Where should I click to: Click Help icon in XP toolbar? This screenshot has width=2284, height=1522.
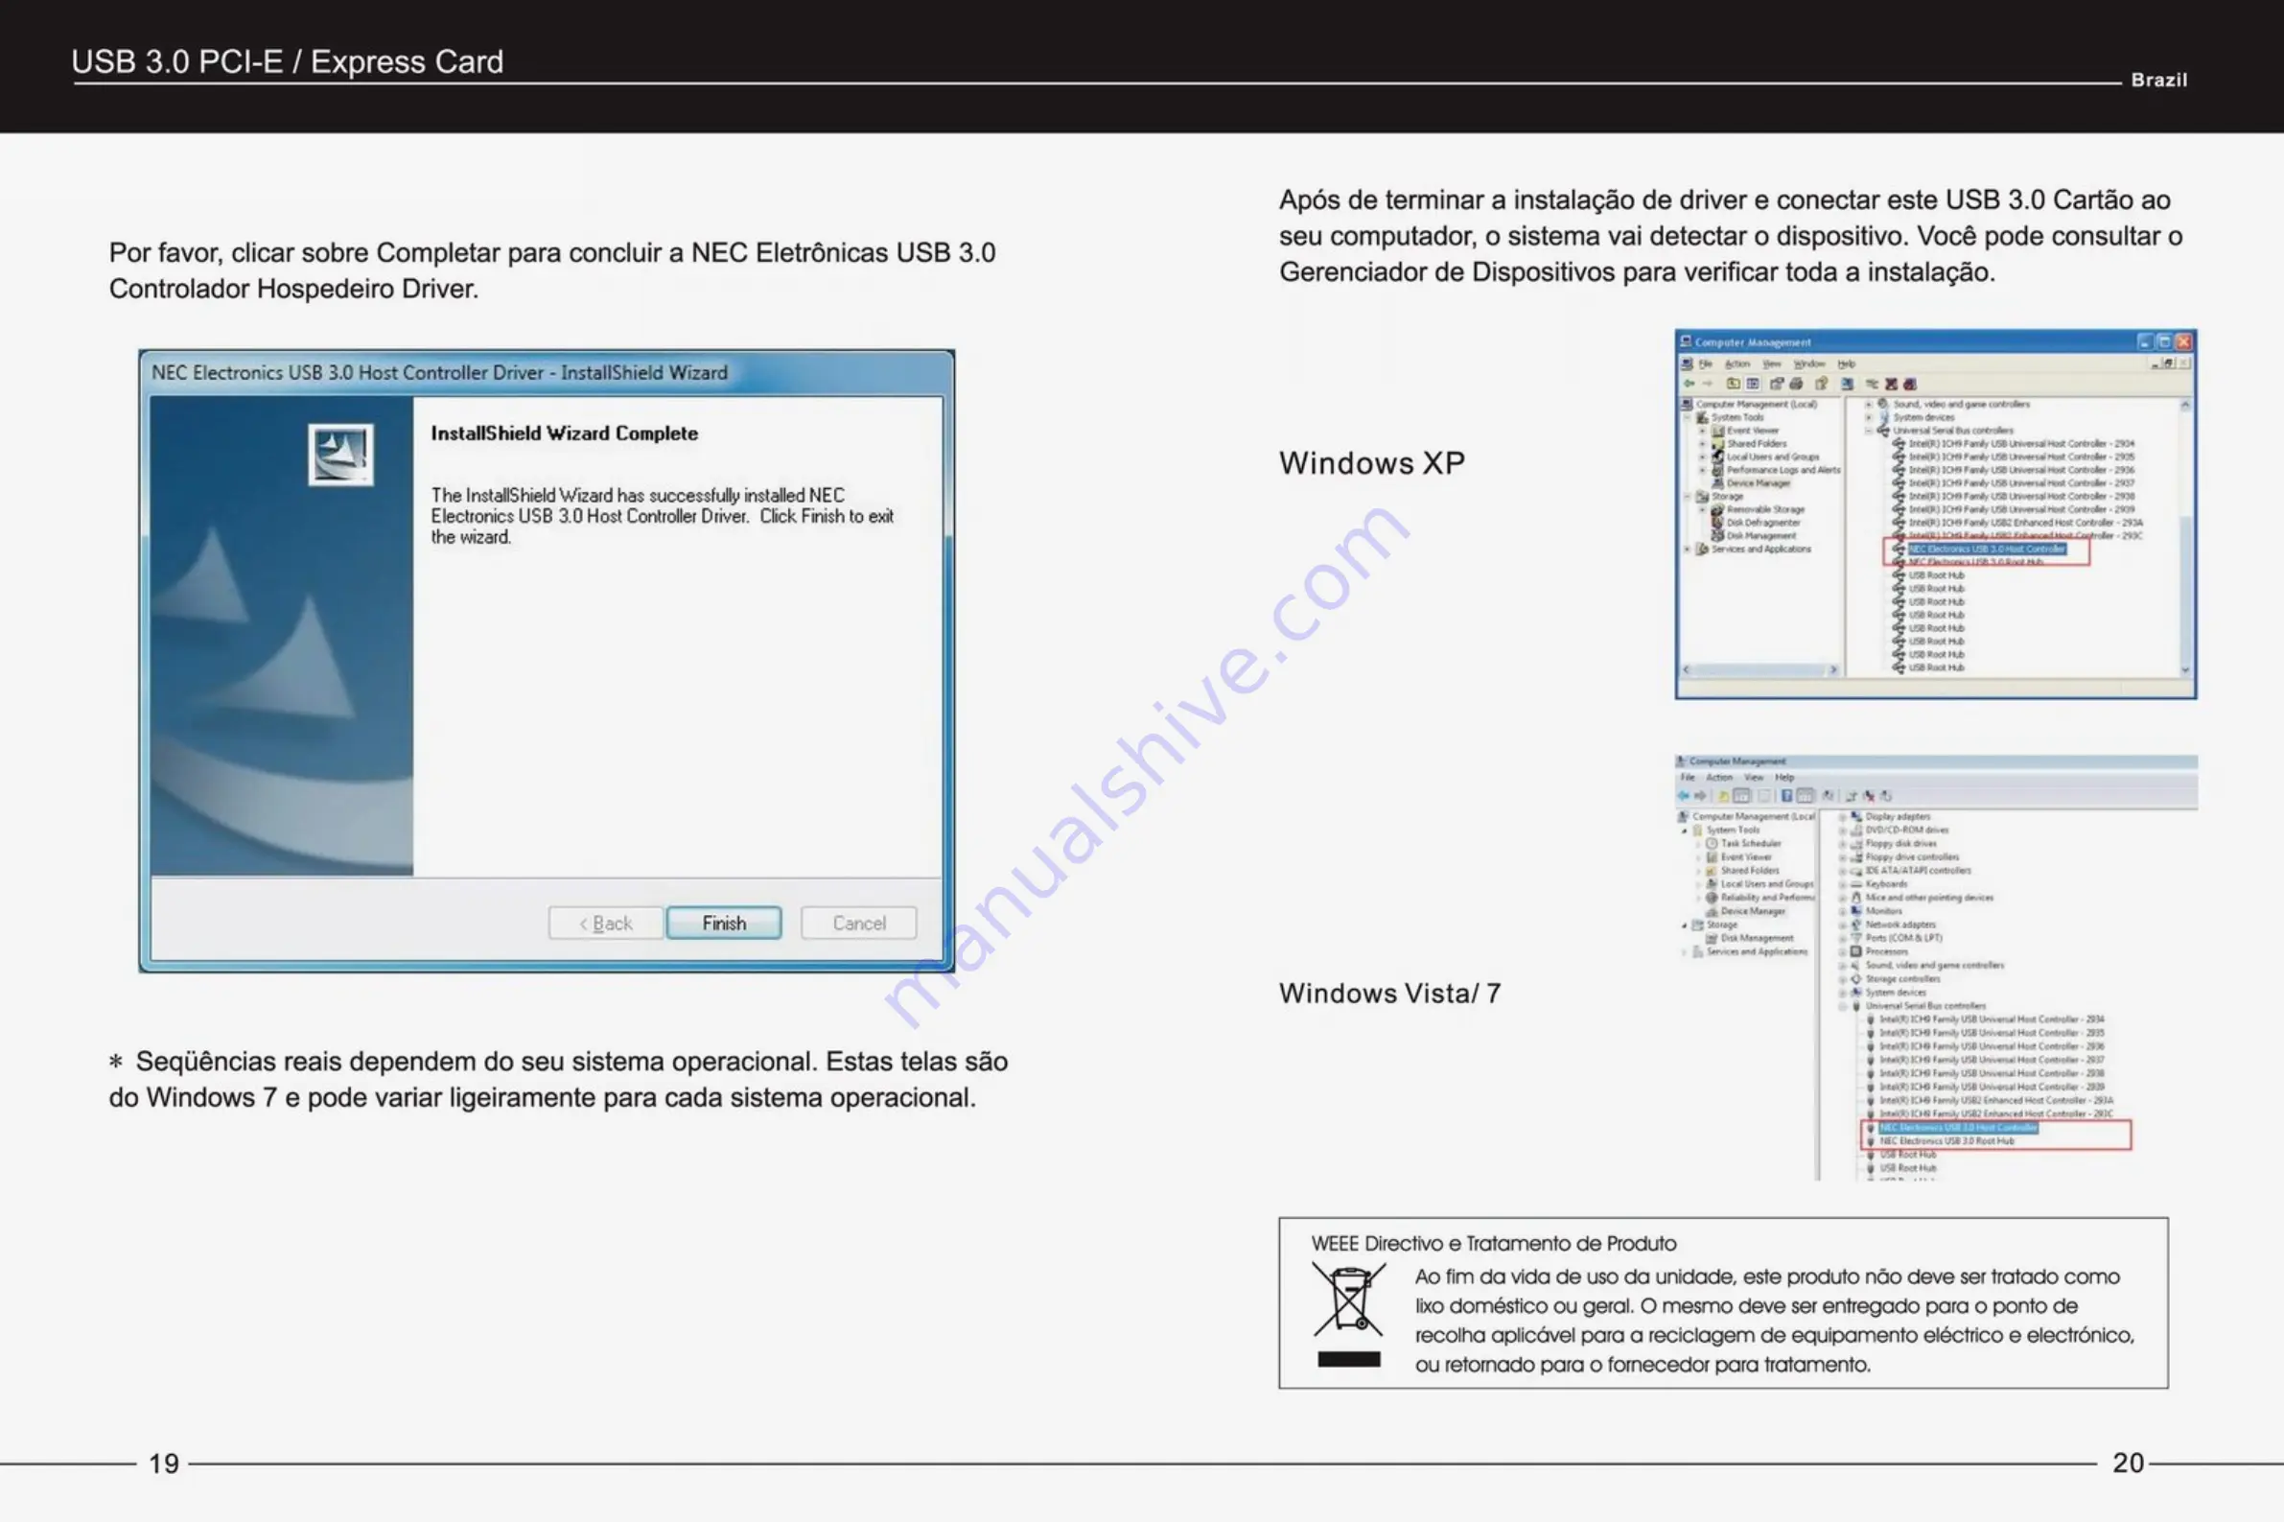1821,384
